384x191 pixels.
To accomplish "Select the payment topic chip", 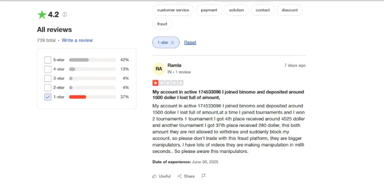I will [x=209, y=10].
